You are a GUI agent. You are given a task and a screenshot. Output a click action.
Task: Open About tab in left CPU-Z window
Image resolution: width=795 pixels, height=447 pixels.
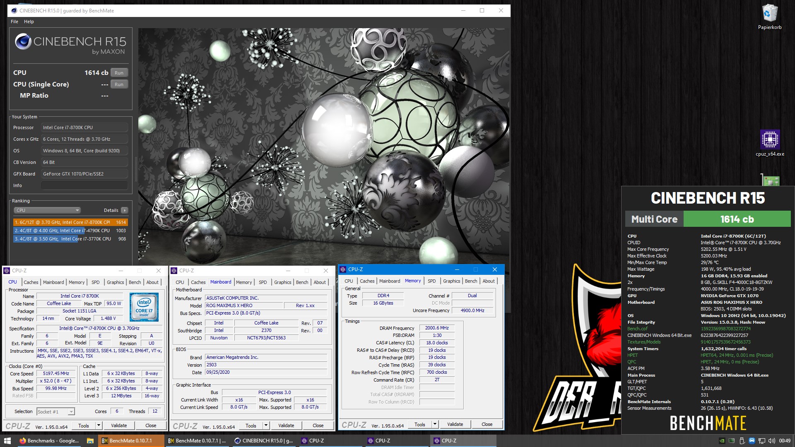(152, 282)
